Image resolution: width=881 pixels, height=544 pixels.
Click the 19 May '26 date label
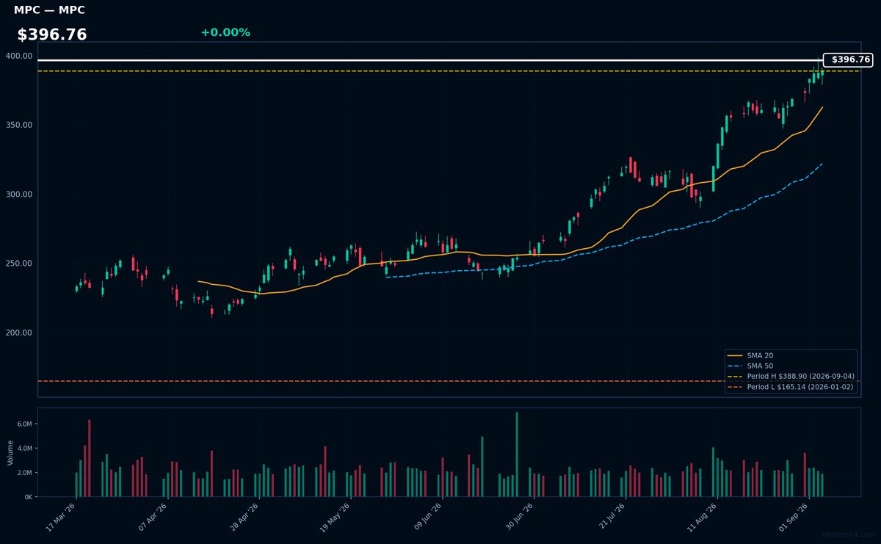click(x=335, y=517)
